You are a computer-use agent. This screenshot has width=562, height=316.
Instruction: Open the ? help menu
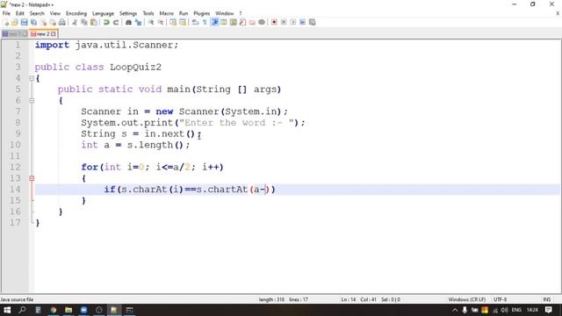tap(241, 13)
